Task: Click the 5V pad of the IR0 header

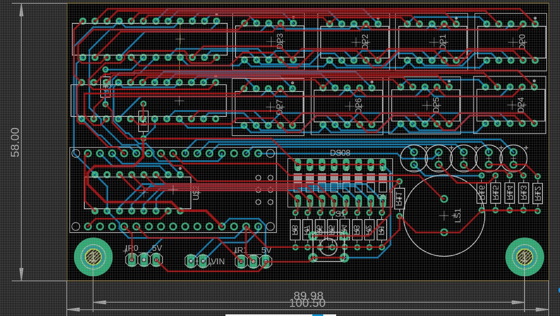Action: point(156,260)
